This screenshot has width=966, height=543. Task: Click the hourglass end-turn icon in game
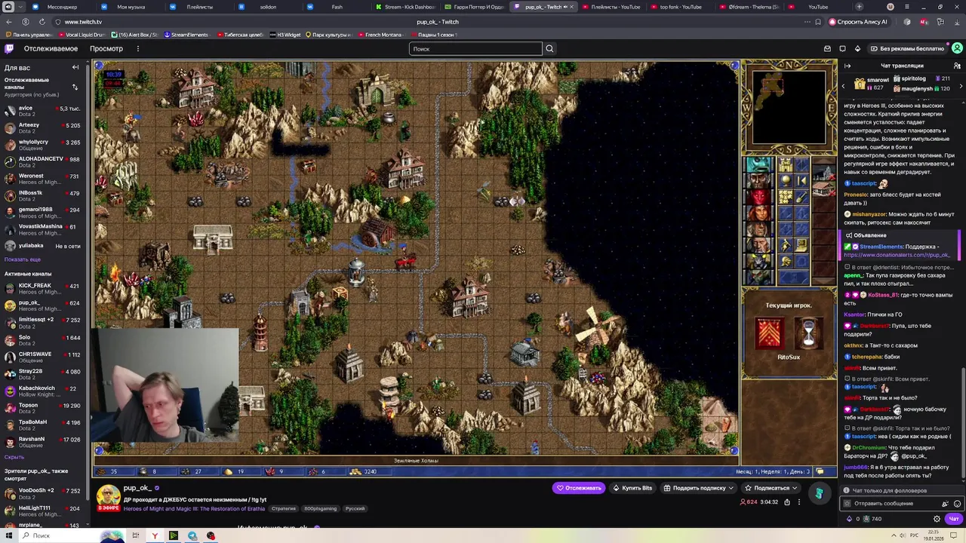808,333
